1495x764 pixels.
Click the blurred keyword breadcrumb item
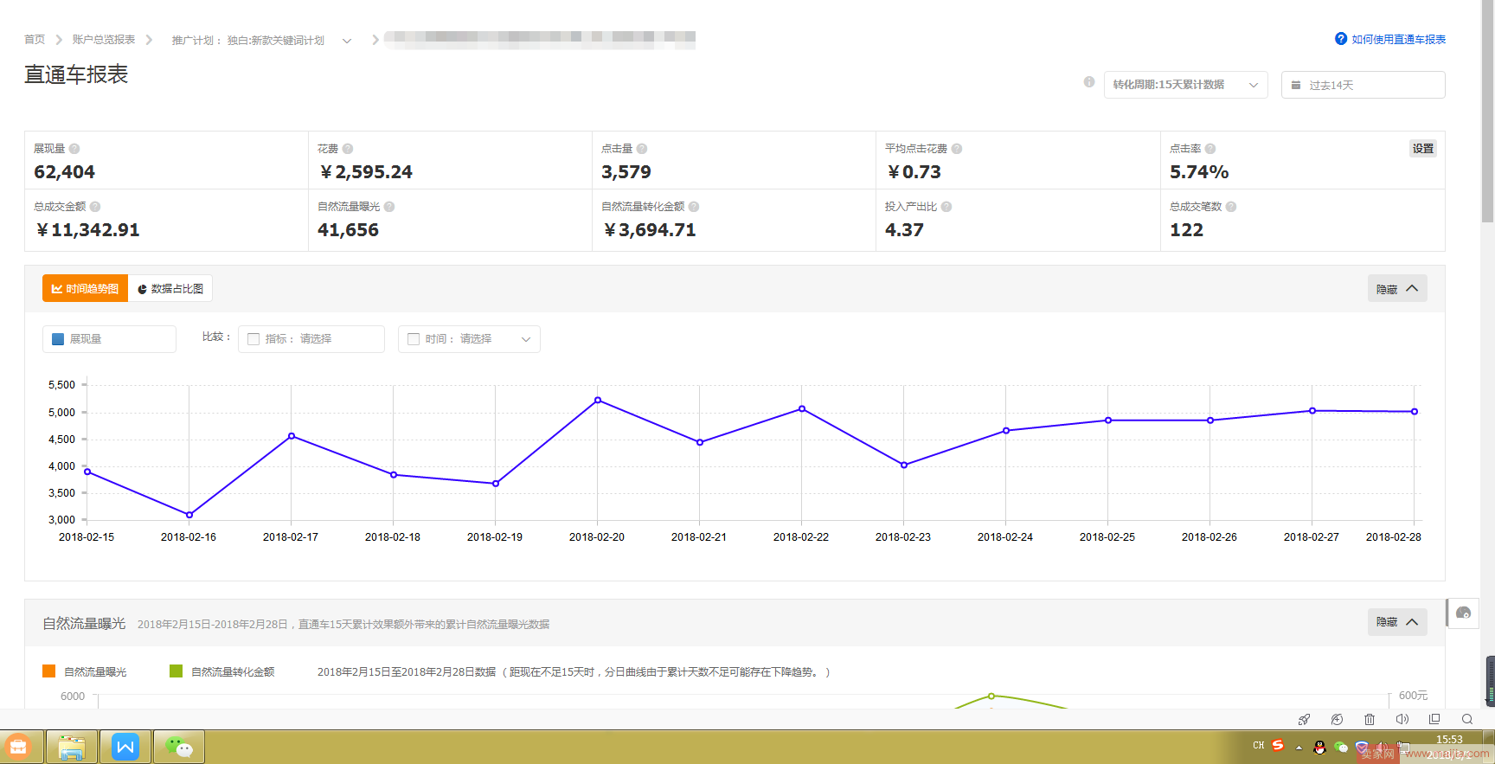coord(540,38)
